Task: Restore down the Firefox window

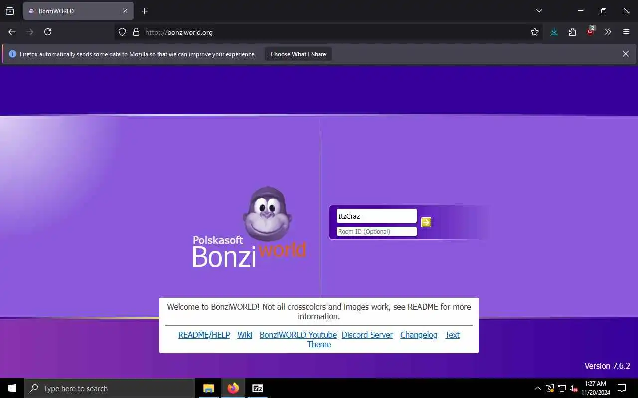Action: coord(604,11)
